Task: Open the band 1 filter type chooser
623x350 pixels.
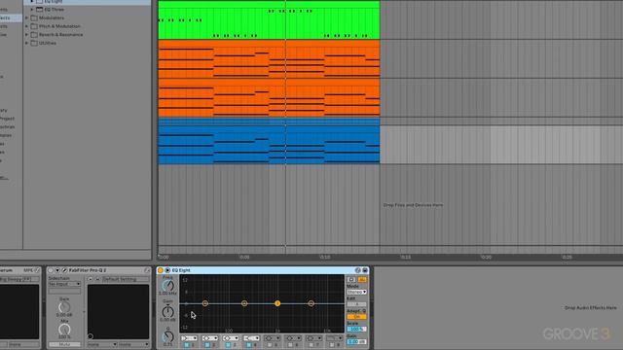Action: click(x=189, y=338)
